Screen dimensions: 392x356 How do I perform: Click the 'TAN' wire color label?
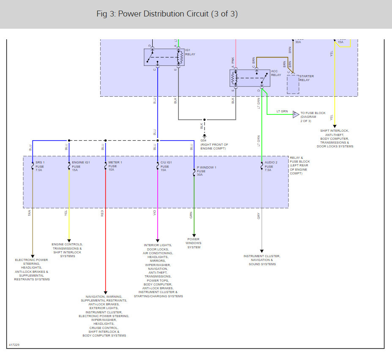29,213
